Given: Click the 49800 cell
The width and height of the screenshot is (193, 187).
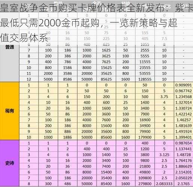Looking at the screenshot, I should pyautogui.click(x=145, y=172).
